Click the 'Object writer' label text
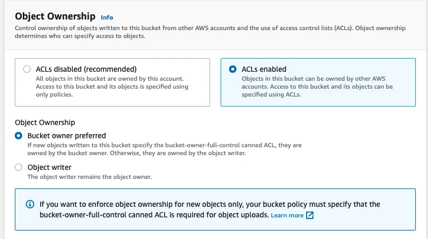The width and height of the screenshot is (428, 239). click(49, 167)
